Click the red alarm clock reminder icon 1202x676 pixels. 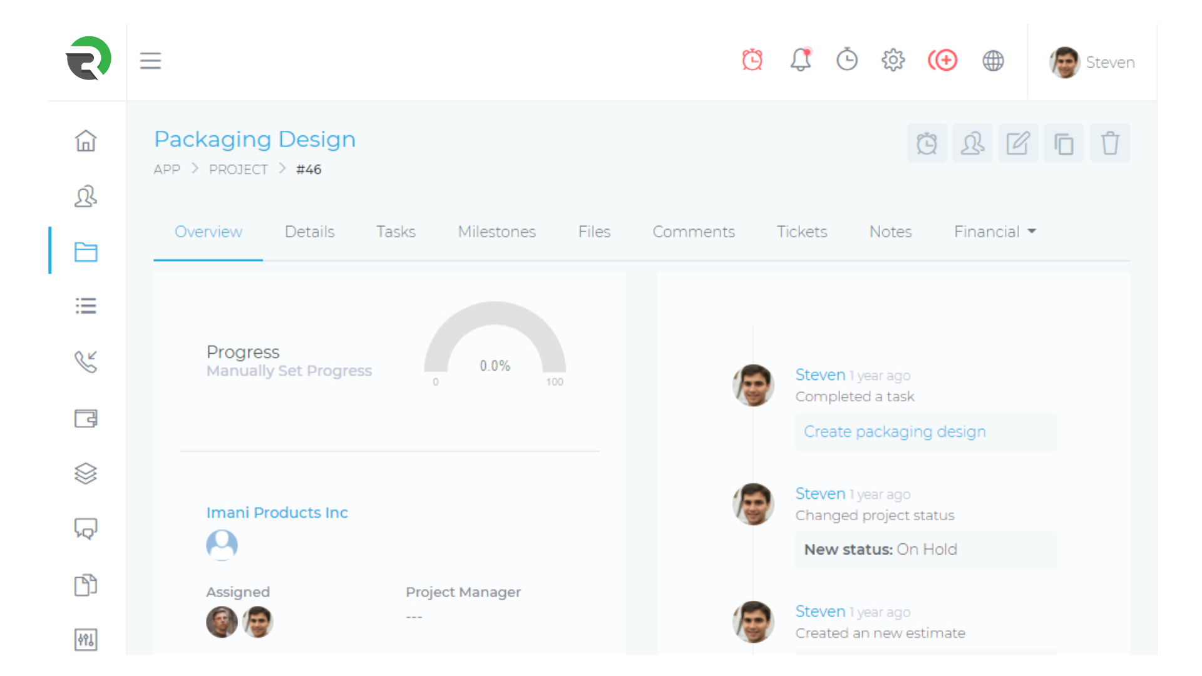click(x=752, y=60)
